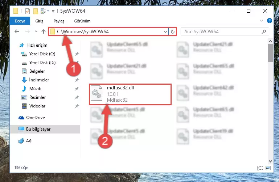Open the blue Help question mark icon
The image size is (279, 182).
click(270, 21)
